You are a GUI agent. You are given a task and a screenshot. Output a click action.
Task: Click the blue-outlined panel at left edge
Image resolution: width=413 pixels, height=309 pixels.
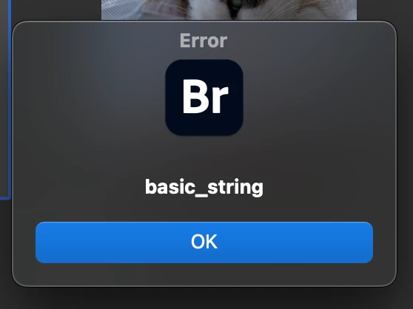(5, 98)
